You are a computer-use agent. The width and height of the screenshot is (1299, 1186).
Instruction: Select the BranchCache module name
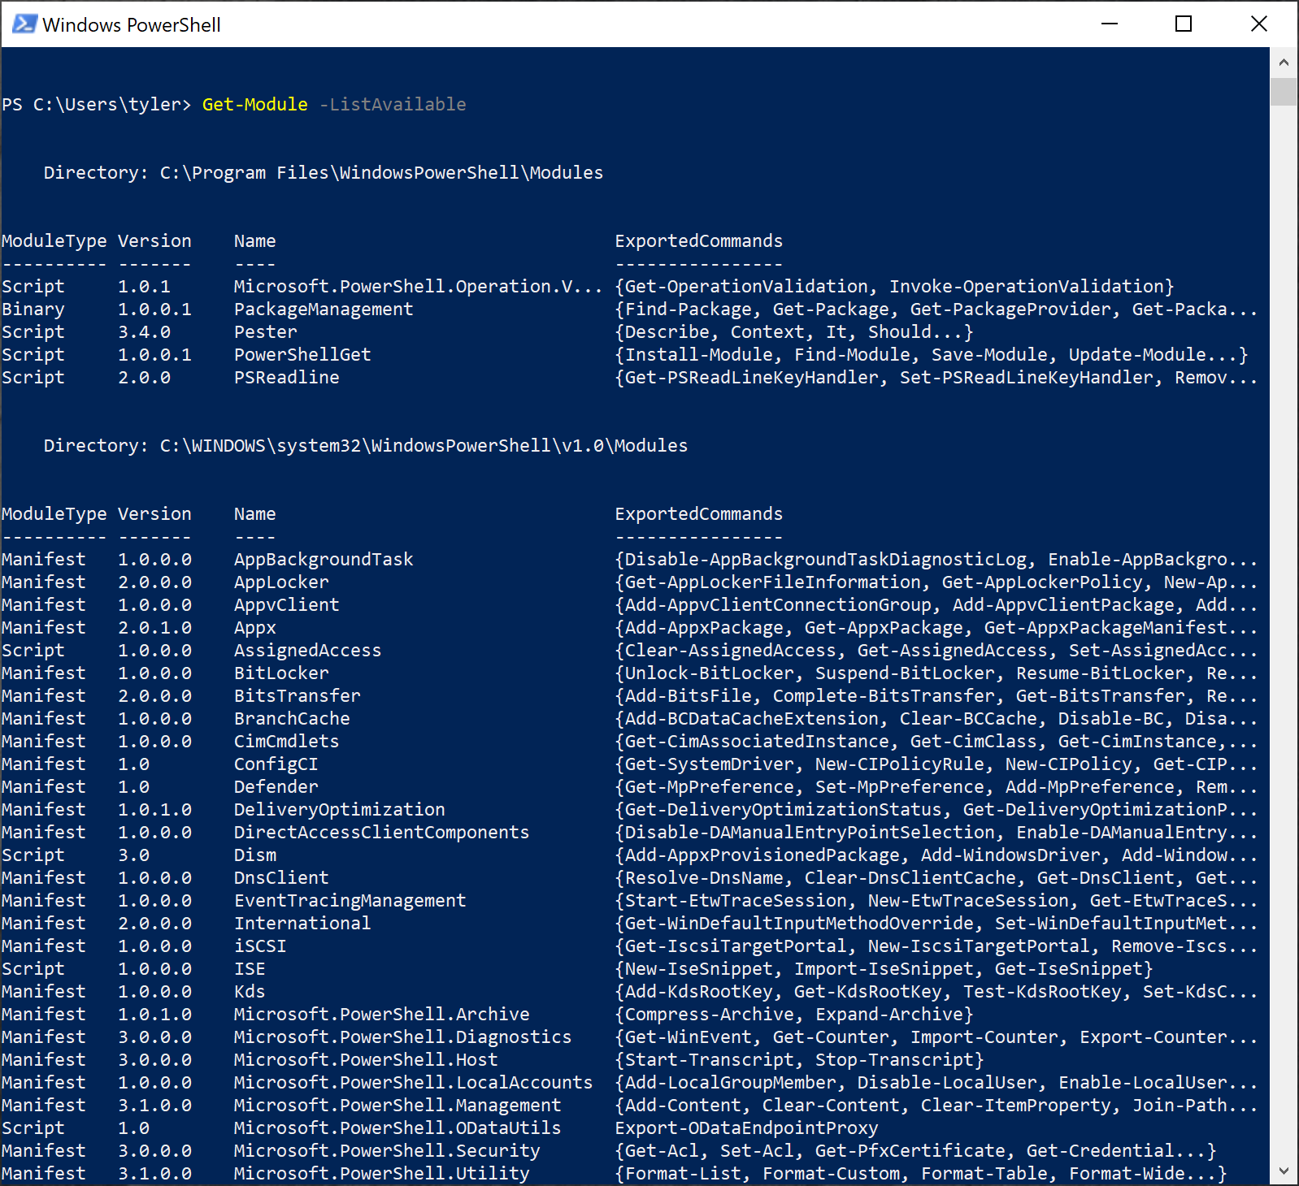coord(292,718)
